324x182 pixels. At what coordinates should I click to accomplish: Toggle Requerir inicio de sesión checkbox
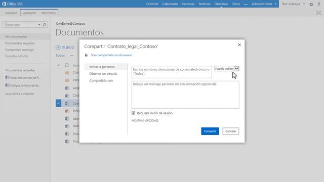[133, 113]
